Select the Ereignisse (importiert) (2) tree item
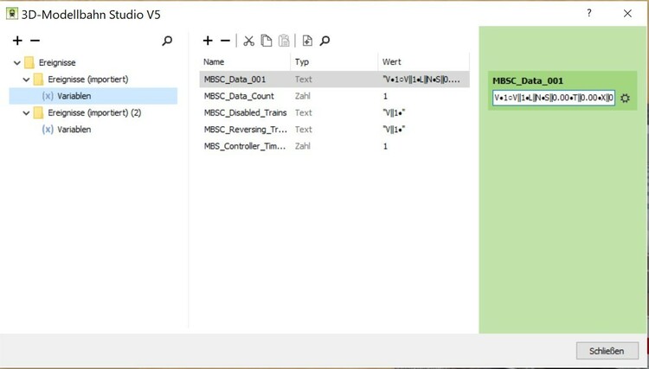This screenshot has width=649, height=369. (94, 113)
